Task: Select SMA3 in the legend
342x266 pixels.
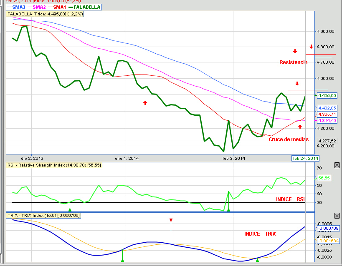Action: point(16,7)
